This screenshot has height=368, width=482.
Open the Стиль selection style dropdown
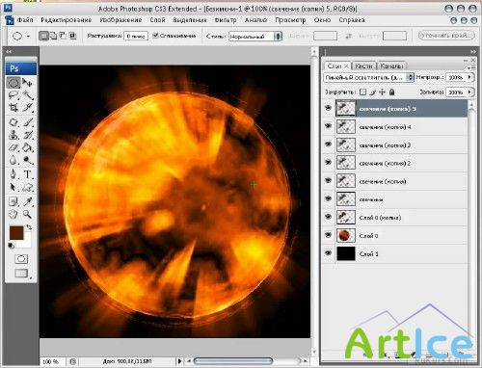(255, 37)
